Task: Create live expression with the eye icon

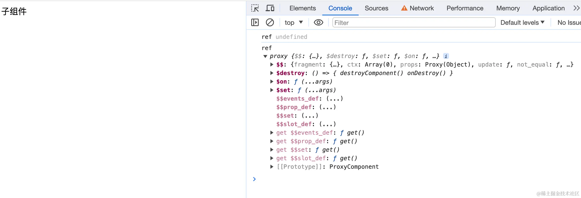Action: click(x=318, y=23)
